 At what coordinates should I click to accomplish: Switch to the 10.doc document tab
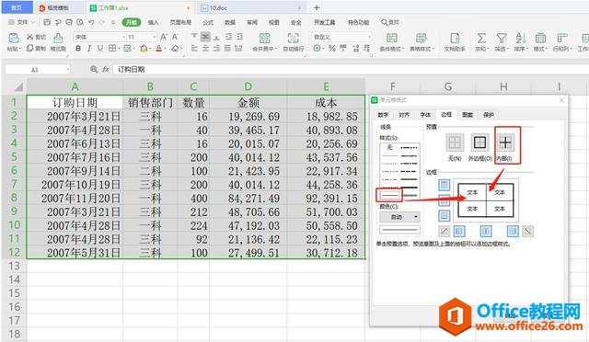pyautogui.click(x=251, y=8)
